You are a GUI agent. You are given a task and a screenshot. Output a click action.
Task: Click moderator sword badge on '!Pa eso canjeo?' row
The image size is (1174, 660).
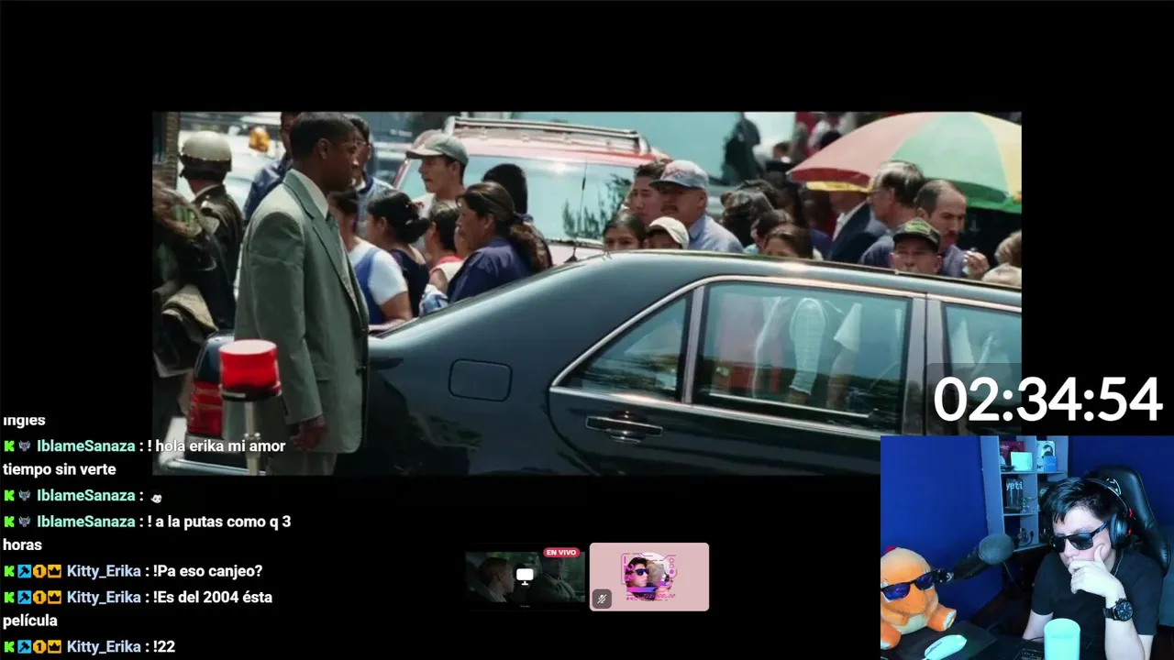click(x=25, y=571)
